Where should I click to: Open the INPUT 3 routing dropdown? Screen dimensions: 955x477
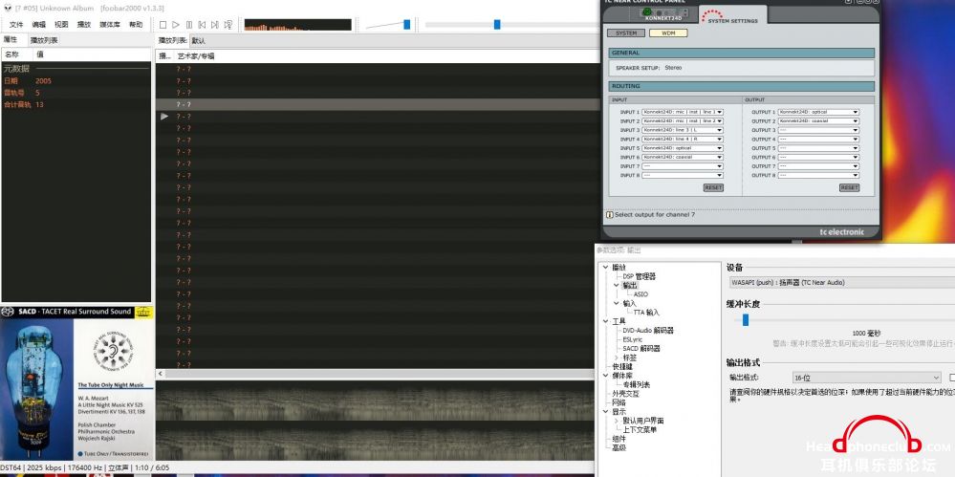(683, 130)
